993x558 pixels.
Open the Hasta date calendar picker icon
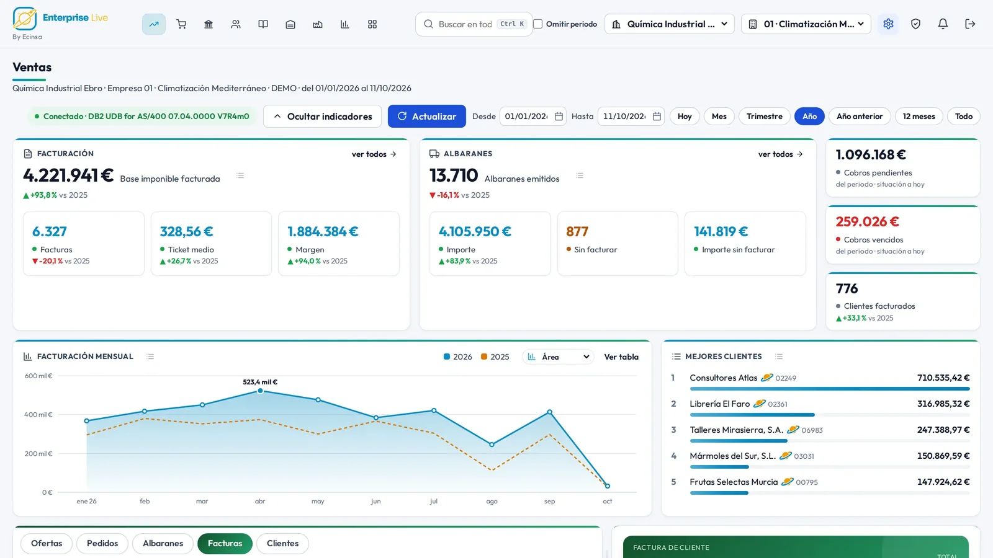(x=657, y=117)
